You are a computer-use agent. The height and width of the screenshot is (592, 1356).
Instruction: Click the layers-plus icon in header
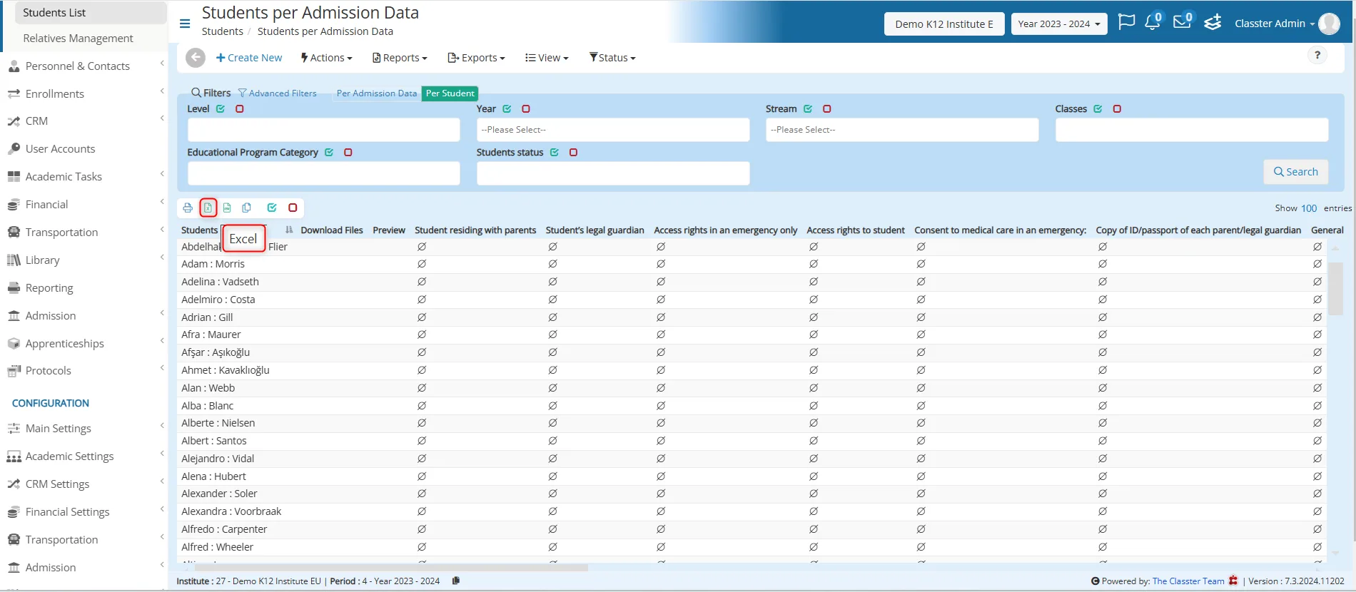pos(1213,23)
